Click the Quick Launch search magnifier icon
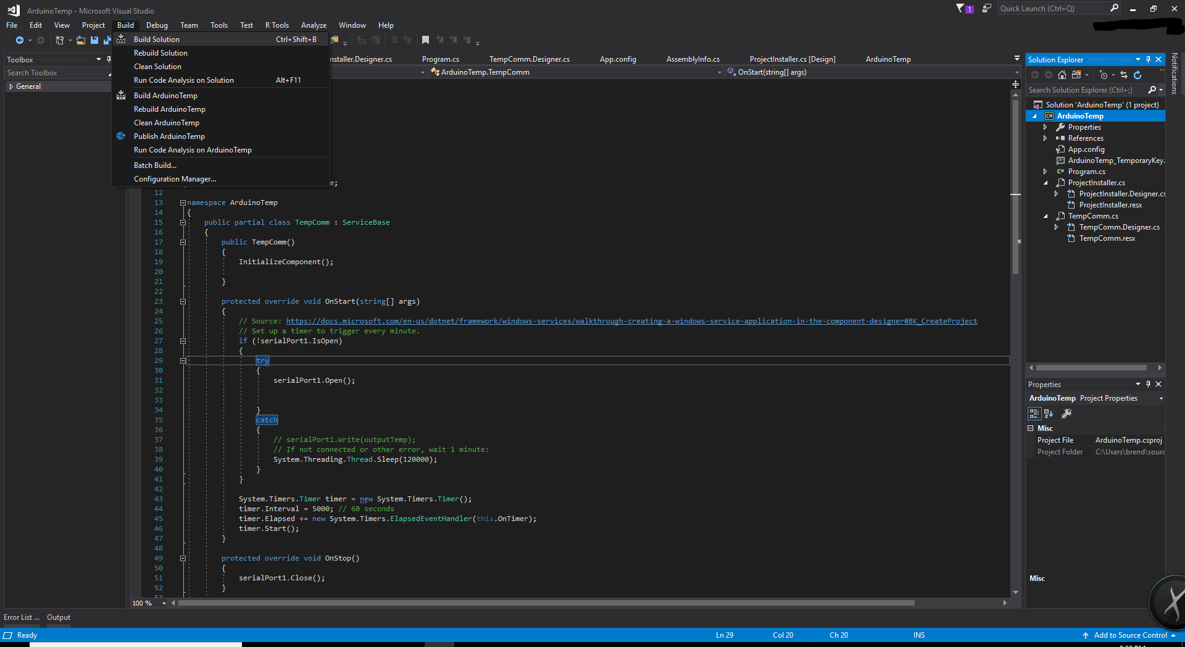This screenshot has height=647, width=1185. pos(1115,8)
